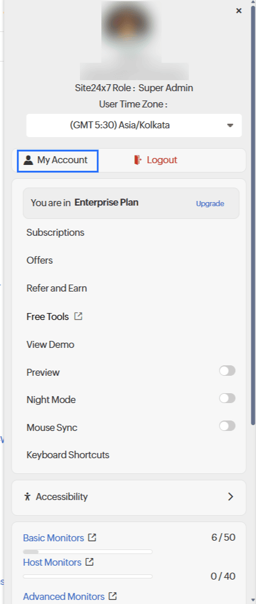Viewport: 256px width, 604px height.
Task: Click the external link icon next to Advanced Monitors
Action: click(x=112, y=596)
